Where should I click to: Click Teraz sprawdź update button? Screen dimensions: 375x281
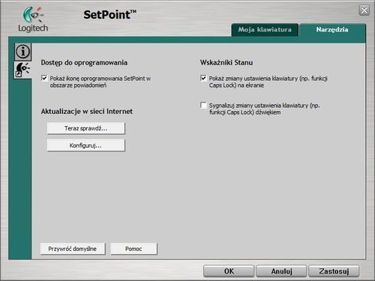tap(86, 128)
